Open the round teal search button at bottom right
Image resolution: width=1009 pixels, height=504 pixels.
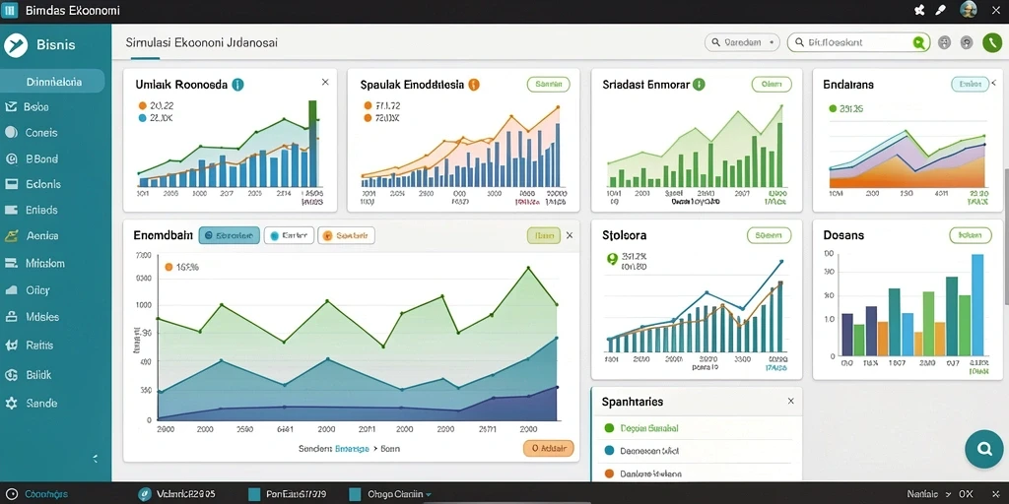tap(984, 449)
